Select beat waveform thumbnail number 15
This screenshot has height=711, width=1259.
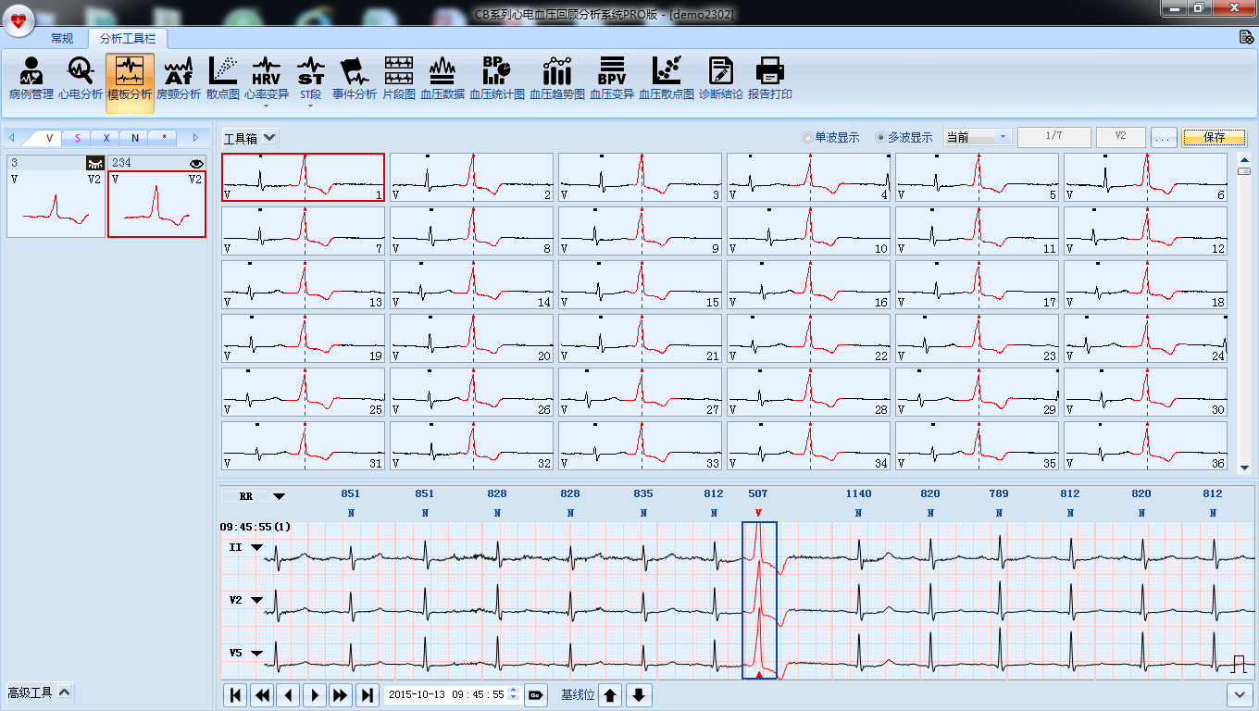640,284
